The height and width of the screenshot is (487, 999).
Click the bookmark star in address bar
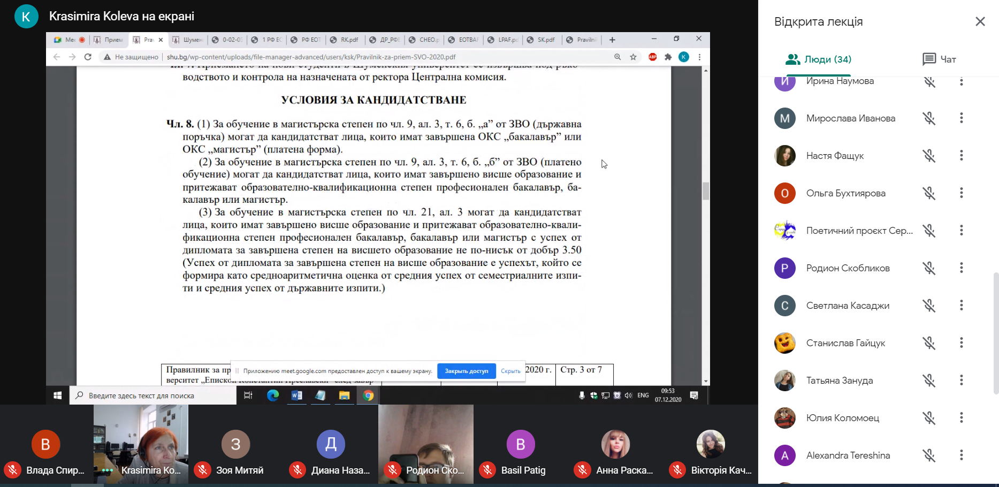coord(633,57)
